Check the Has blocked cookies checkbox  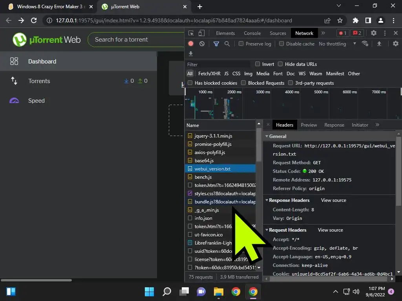pos(190,83)
